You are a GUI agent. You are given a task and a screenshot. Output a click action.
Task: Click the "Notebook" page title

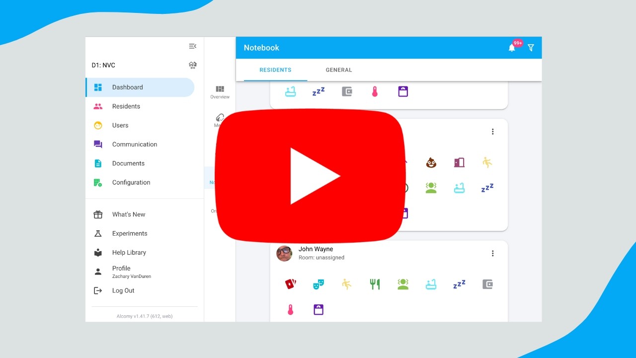click(x=261, y=48)
